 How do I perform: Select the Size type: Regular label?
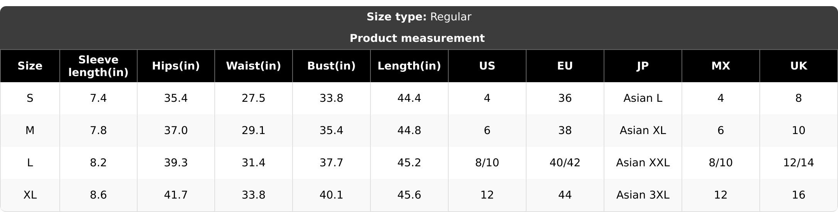tap(419, 17)
